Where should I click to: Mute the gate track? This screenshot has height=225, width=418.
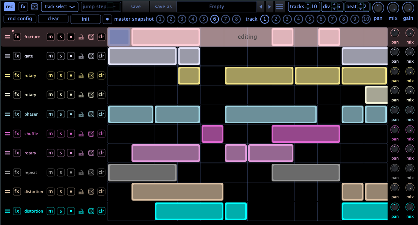[x=50, y=56]
